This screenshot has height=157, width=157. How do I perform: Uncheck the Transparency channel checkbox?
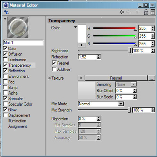pos(5,65)
